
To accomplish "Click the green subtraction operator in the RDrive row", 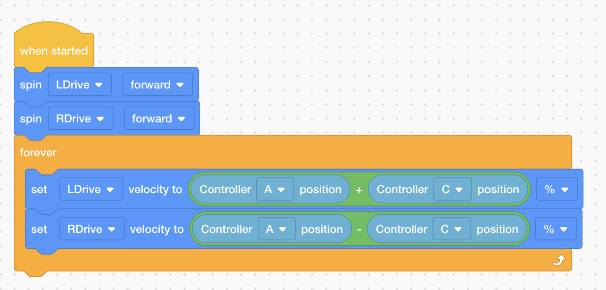I will (x=360, y=229).
